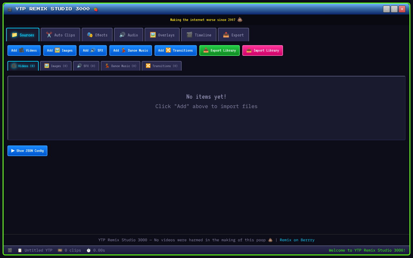This screenshot has width=413, height=258.
Task: Go to the Audio tab
Action: pos(128,35)
